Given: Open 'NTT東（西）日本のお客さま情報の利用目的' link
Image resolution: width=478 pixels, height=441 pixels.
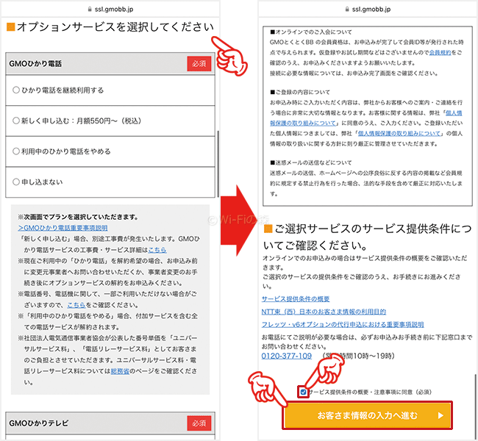Looking at the screenshot, I should pos(324,312).
